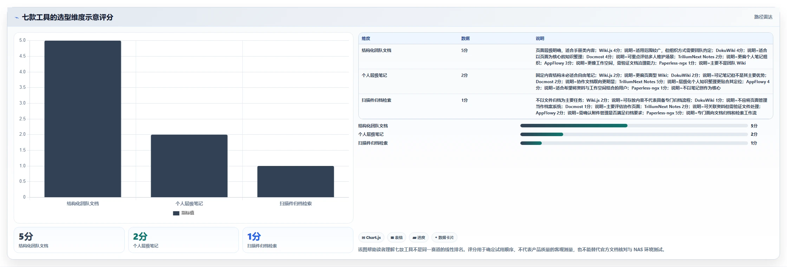787x267 pixels.
Task: Click the 维度 column header
Action: pyautogui.click(x=366, y=39)
